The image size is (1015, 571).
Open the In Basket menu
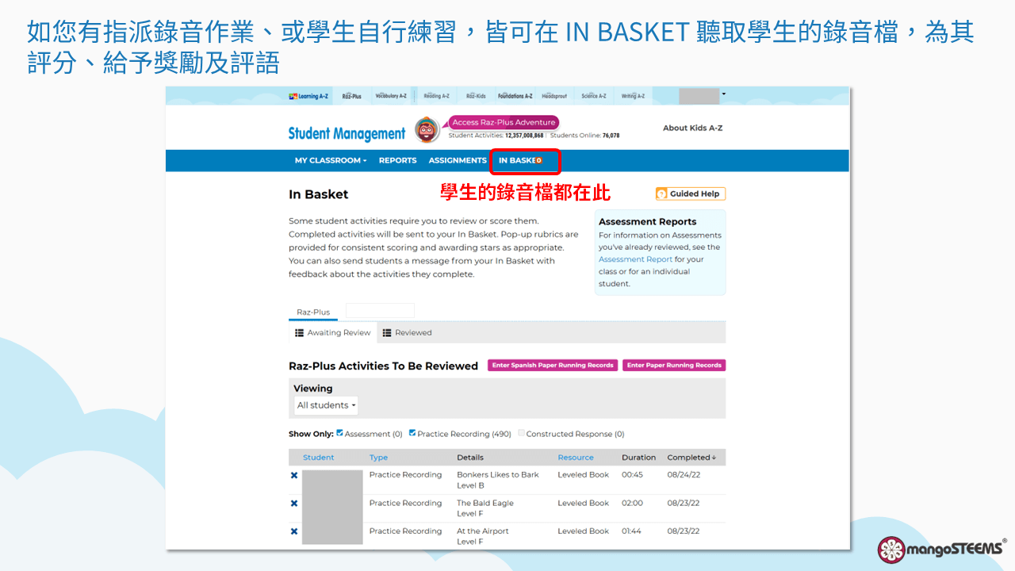click(x=520, y=160)
